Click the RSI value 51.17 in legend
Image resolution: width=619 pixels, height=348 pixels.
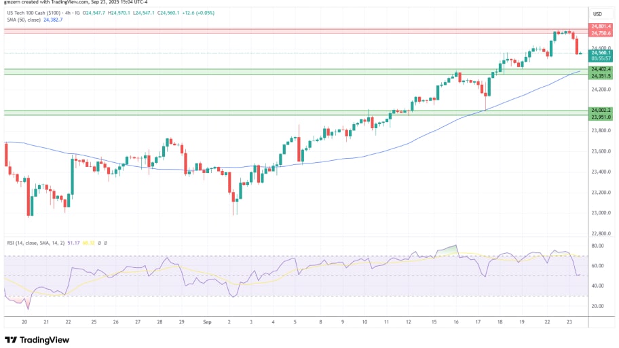(73, 242)
